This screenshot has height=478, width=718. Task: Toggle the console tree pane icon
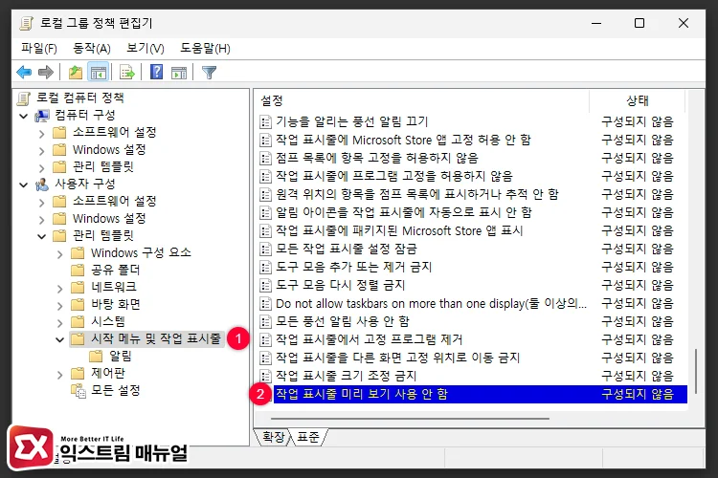point(99,73)
